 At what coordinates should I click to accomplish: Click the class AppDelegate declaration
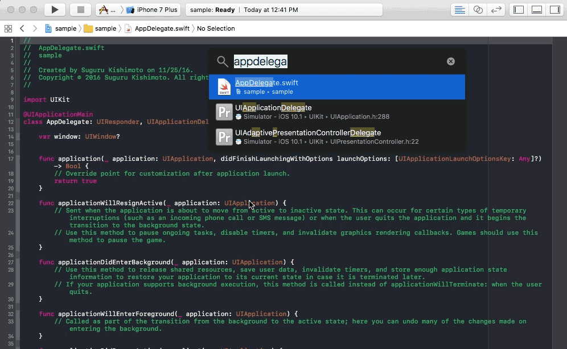(x=116, y=122)
